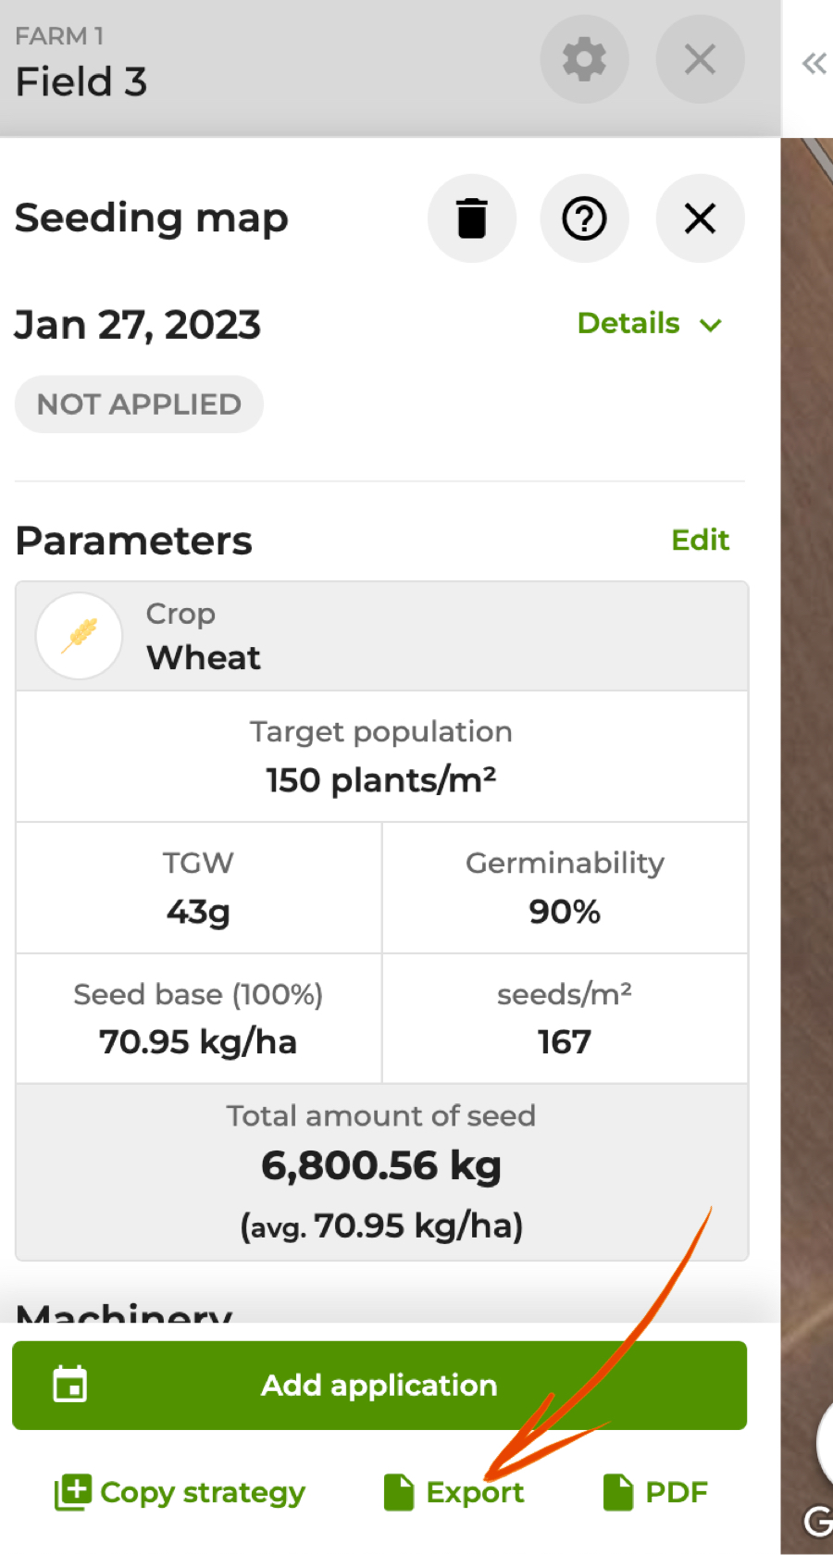This screenshot has height=1555, width=833.
Task: Click the Germinability 90% cell
Action: (565, 889)
